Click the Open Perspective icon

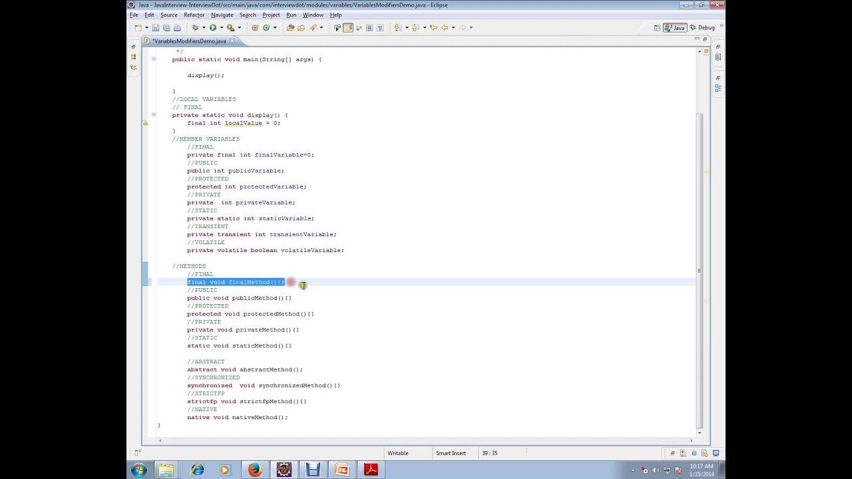tap(657, 27)
